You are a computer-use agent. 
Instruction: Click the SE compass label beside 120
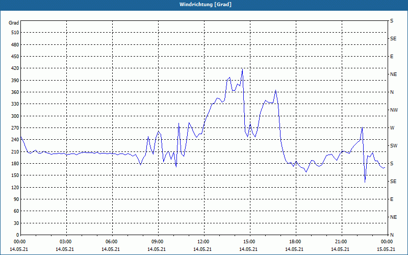(x=393, y=182)
